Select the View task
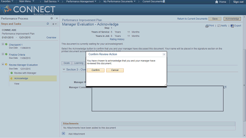This screenshot has height=138, width=246. (17, 84)
